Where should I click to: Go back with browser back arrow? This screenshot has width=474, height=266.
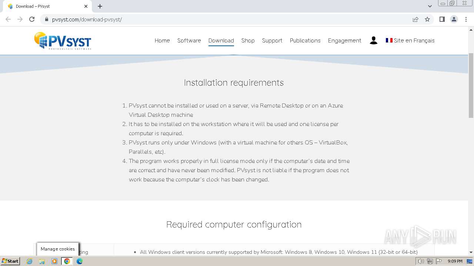(x=8, y=19)
